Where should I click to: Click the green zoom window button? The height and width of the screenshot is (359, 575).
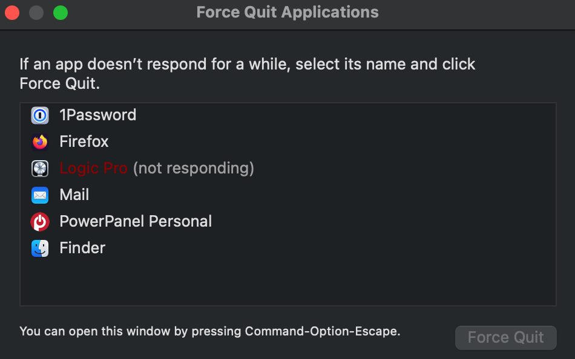click(61, 13)
